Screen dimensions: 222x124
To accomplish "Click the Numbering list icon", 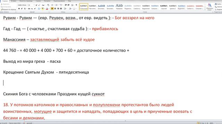I will pos(56,5).
